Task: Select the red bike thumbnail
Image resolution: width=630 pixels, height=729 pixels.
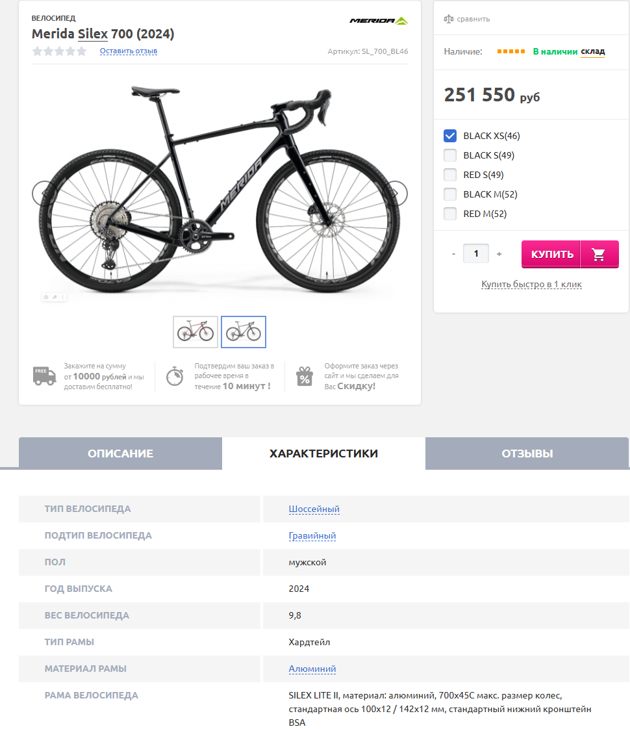Action: pos(195,332)
